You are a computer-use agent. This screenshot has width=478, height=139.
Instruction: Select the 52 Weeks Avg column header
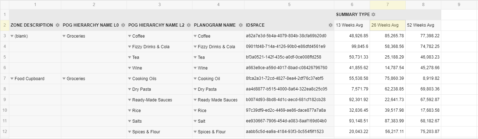point(423,25)
